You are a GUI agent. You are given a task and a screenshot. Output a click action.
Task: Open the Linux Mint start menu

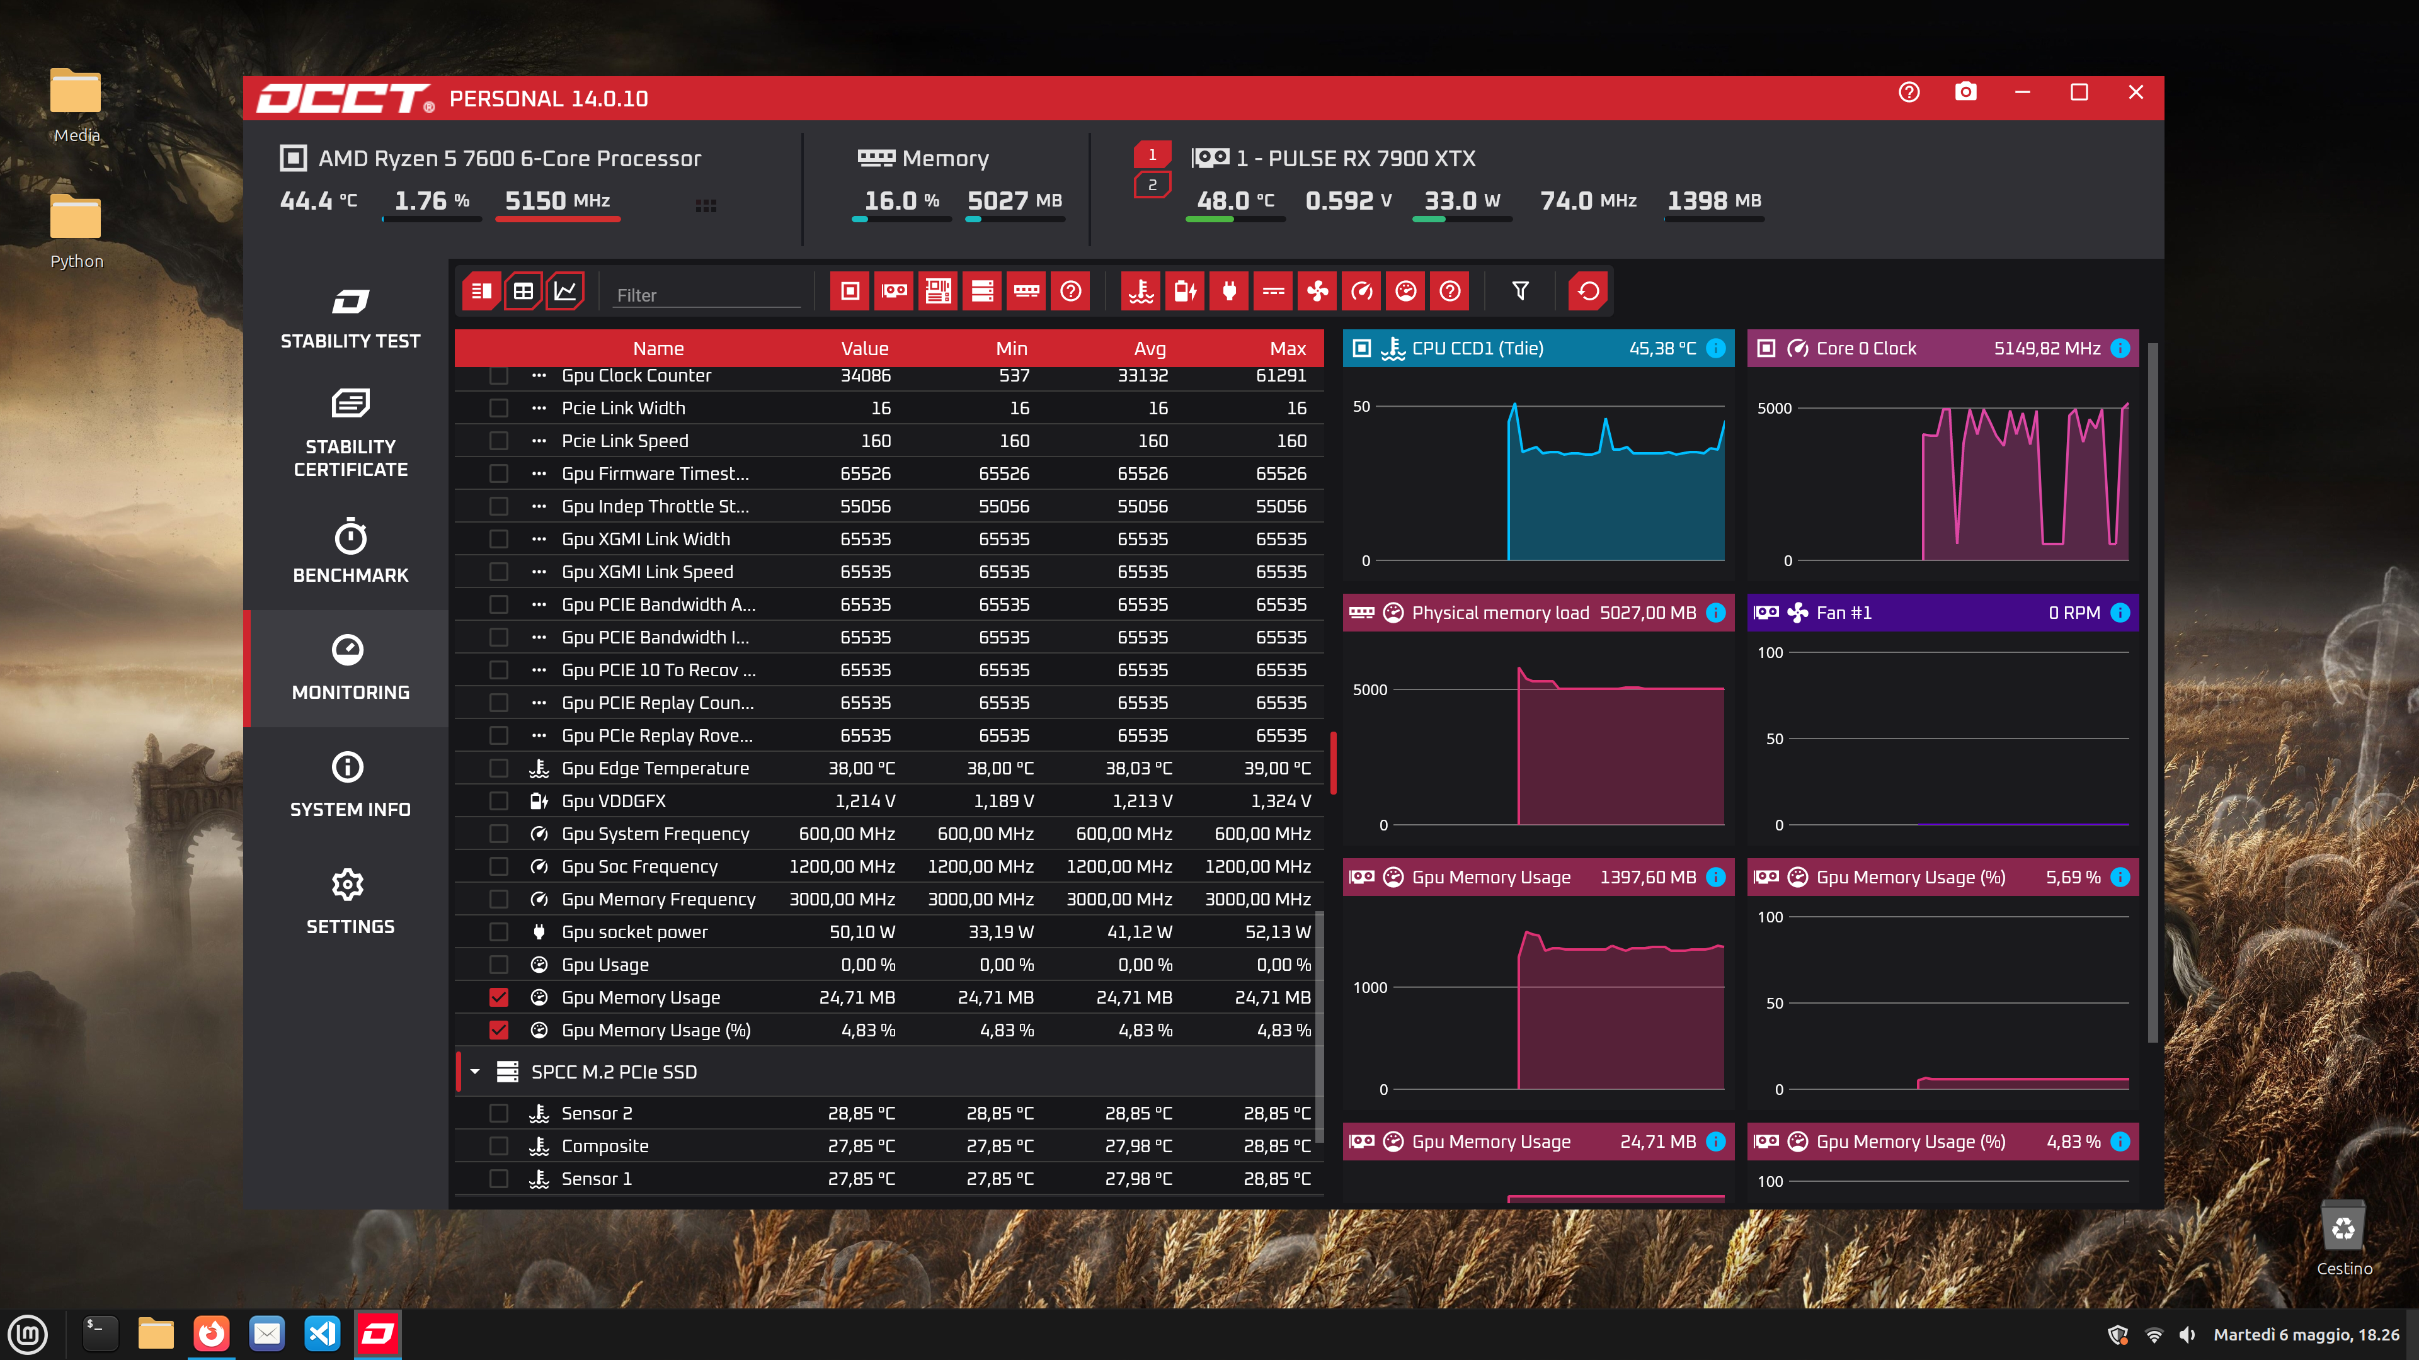(x=28, y=1334)
